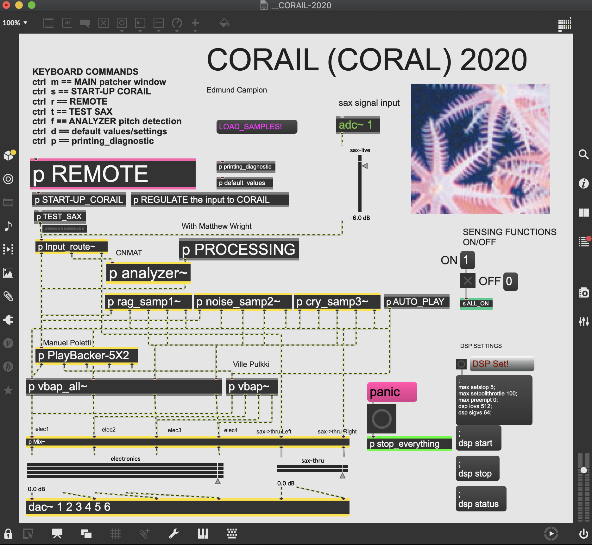Image resolution: width=592 pixels, height=545 pixels.
Task: Show the Inspector info panel
Action: [x=583, y=183]
